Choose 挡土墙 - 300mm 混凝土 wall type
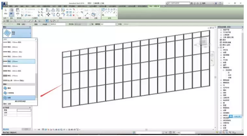247x136 pixels. click(19, 81)
